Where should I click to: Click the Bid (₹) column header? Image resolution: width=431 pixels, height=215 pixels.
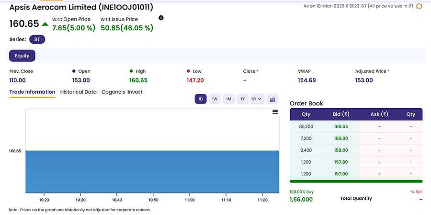(x=341, y=114)
